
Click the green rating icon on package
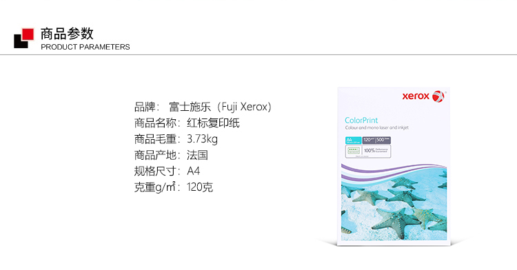coord(354,150)
